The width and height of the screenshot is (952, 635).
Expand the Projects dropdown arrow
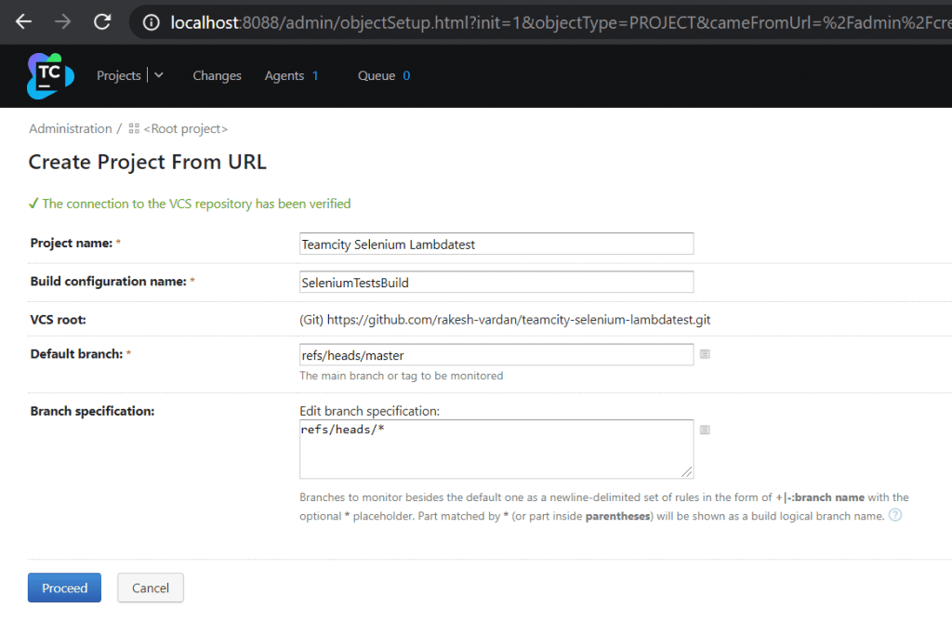click(x=159, y=75)
